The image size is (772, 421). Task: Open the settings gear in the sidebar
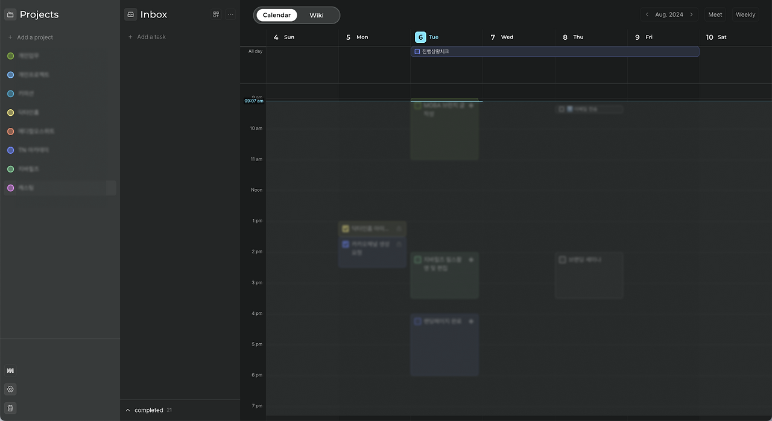tap(10, 389)
